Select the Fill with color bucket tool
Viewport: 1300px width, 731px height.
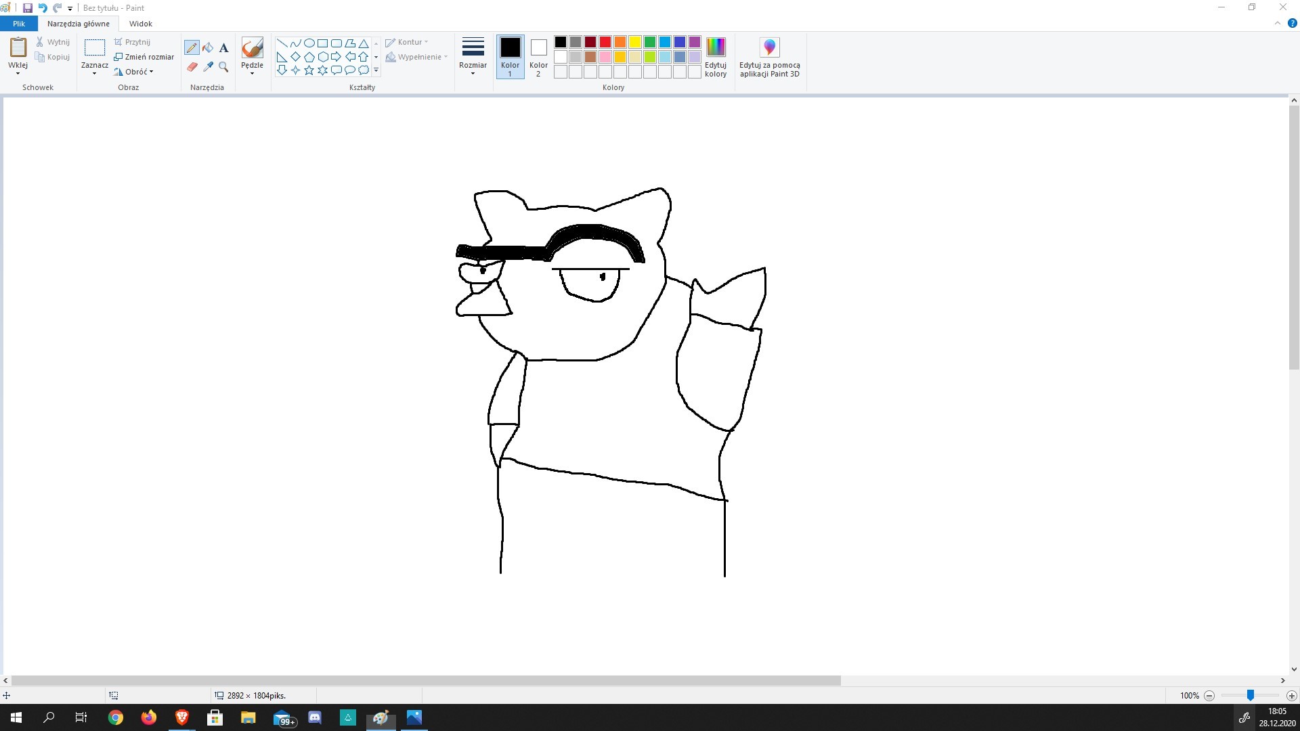point(208,47)
